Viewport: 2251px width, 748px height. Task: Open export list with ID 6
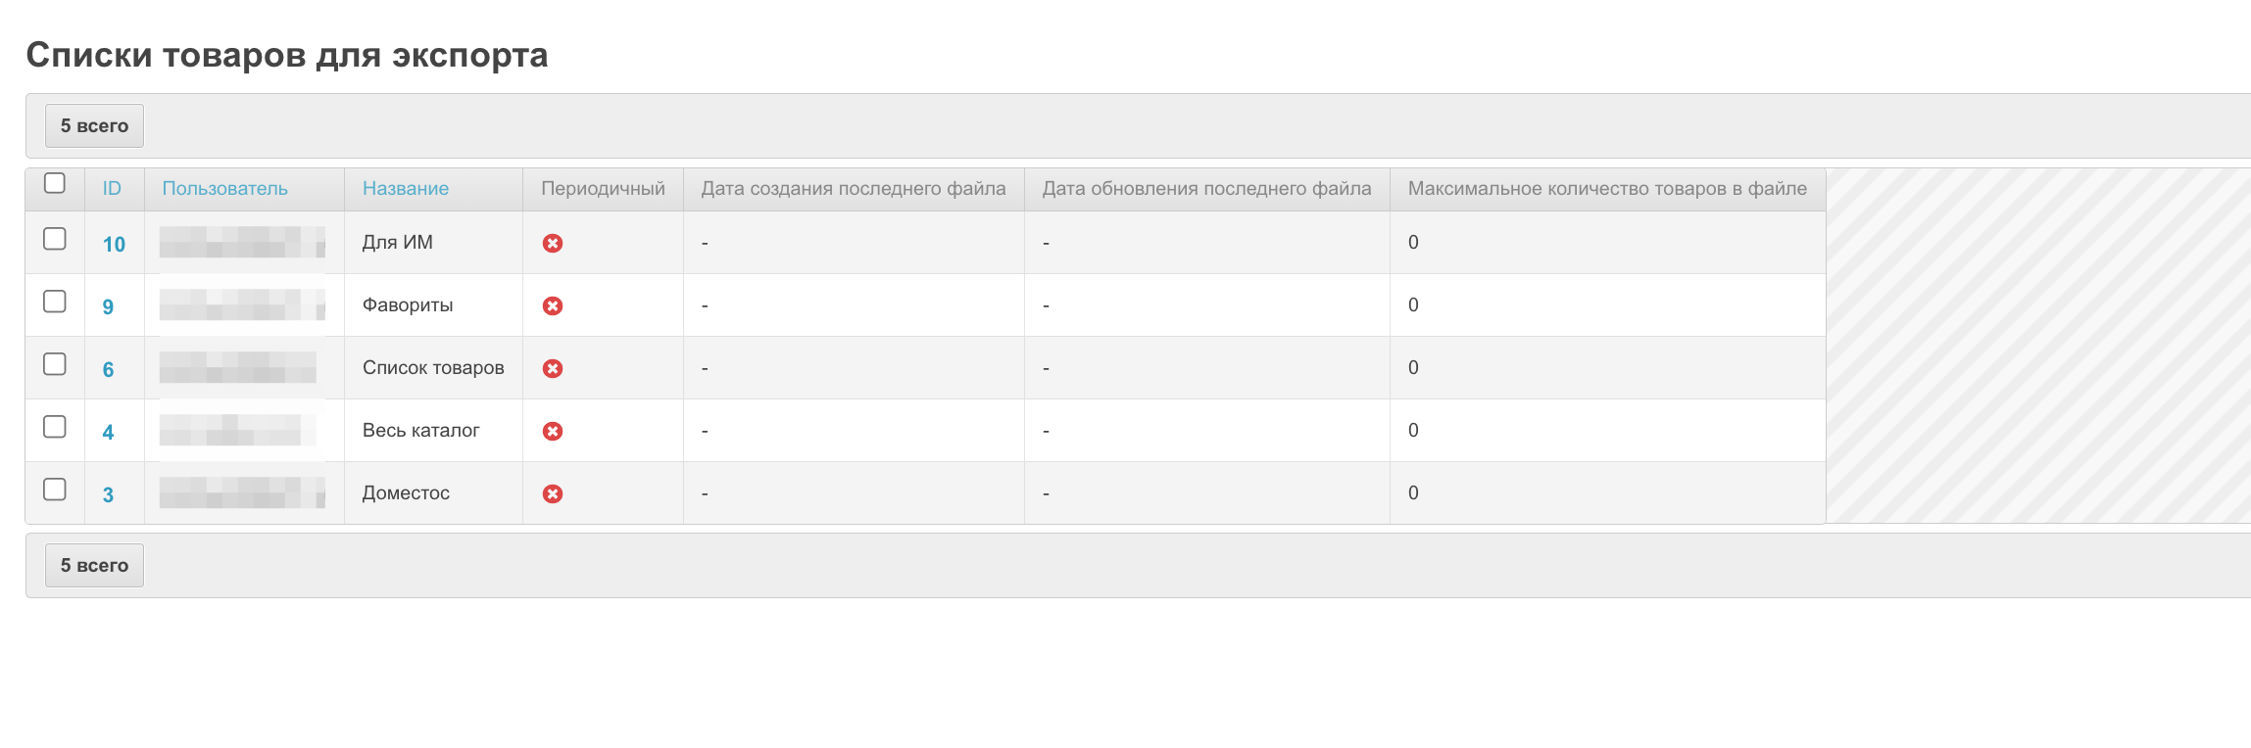108,369
